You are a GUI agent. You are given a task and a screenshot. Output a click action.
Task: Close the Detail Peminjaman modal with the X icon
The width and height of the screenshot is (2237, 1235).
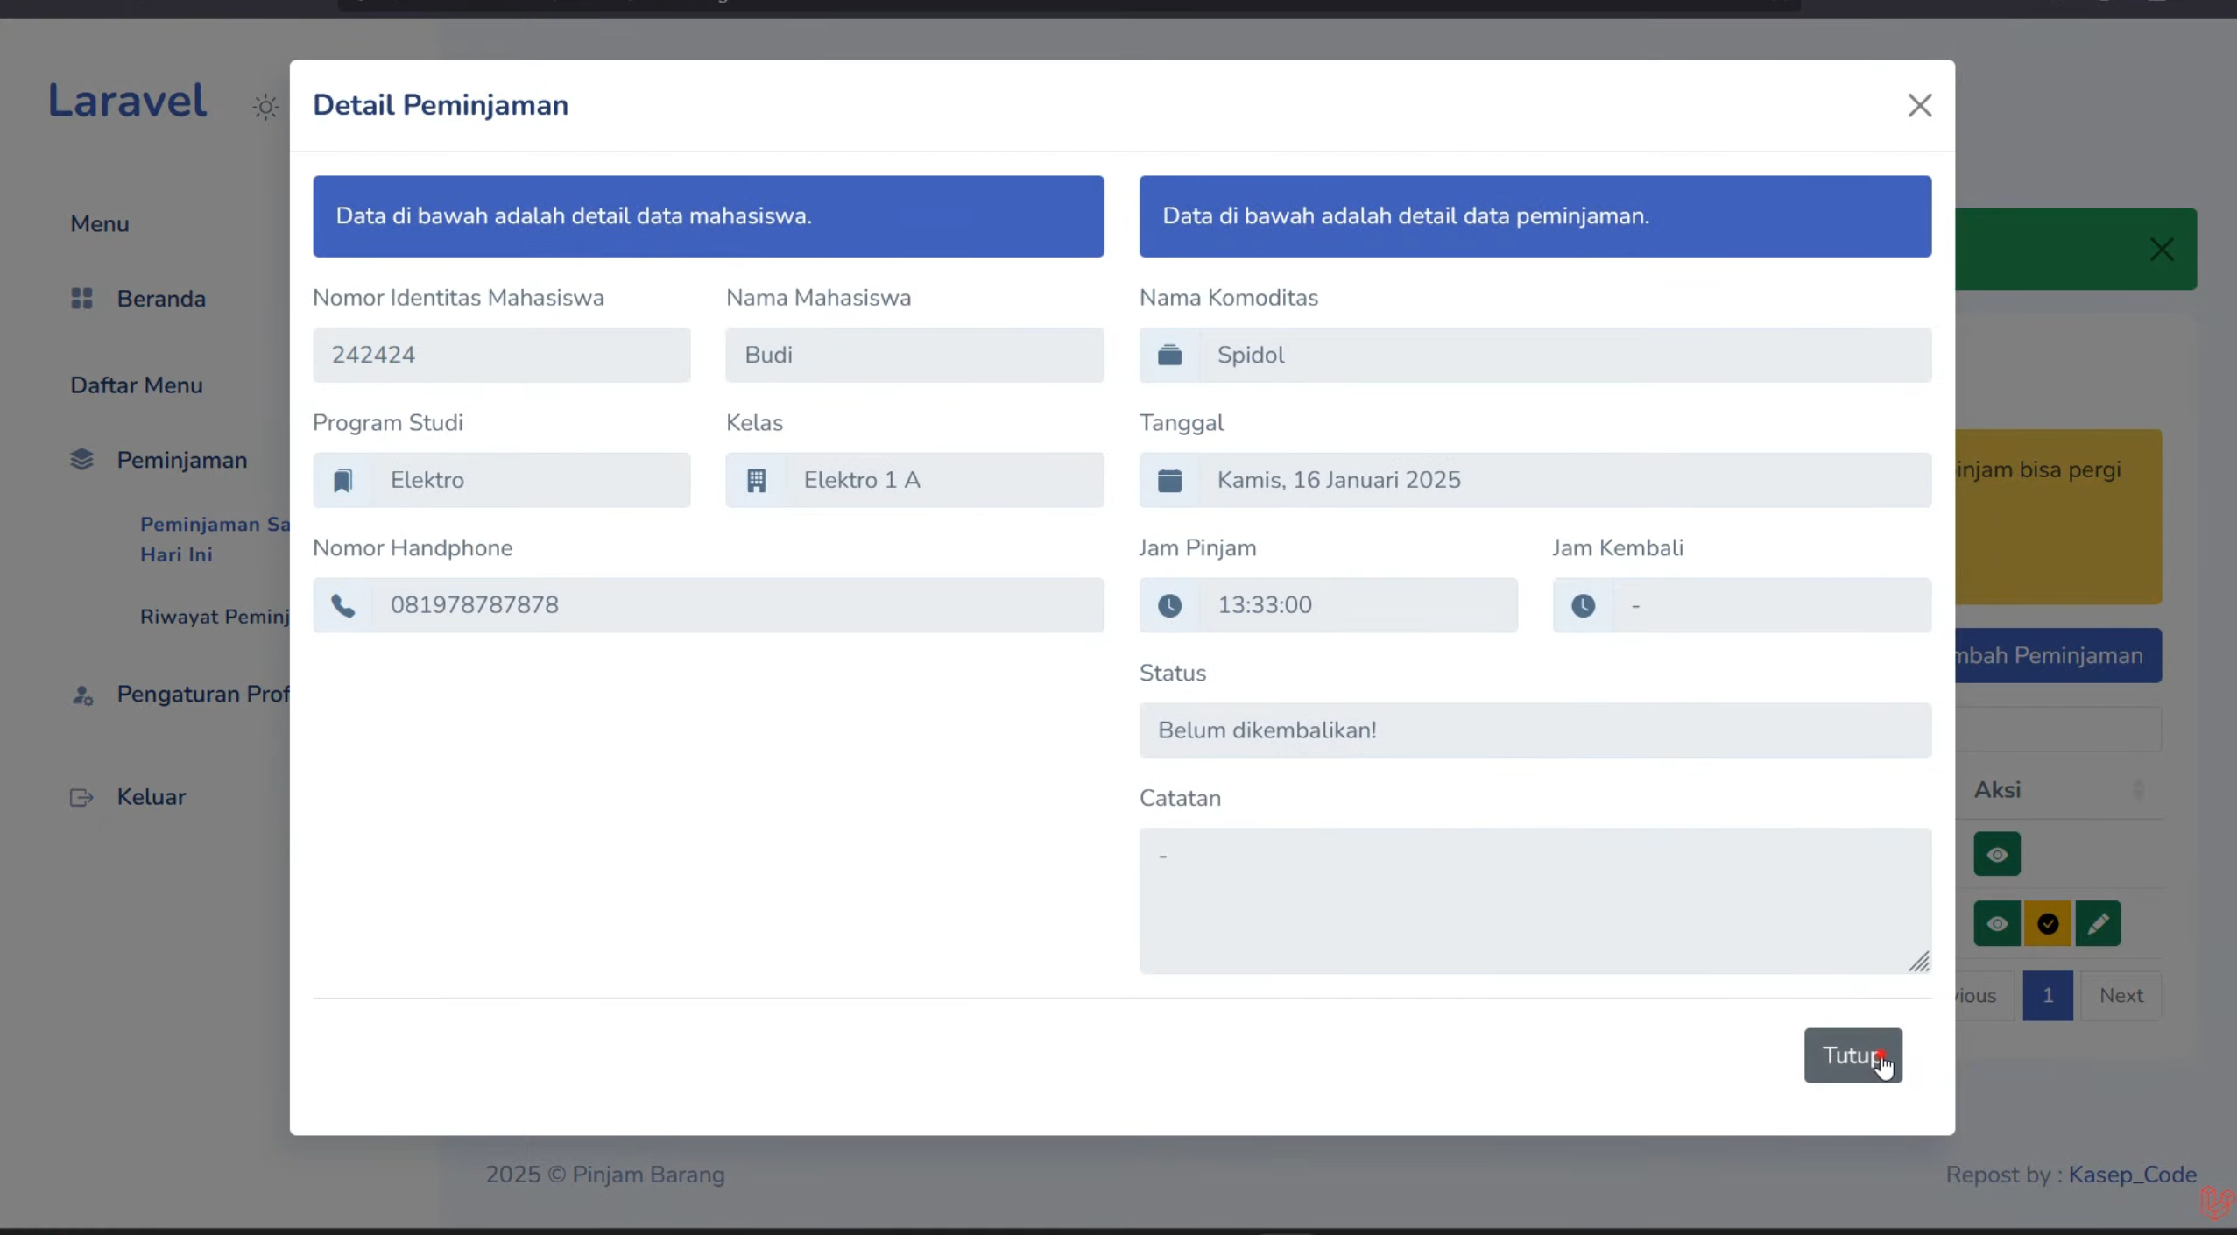[1919, 105]
